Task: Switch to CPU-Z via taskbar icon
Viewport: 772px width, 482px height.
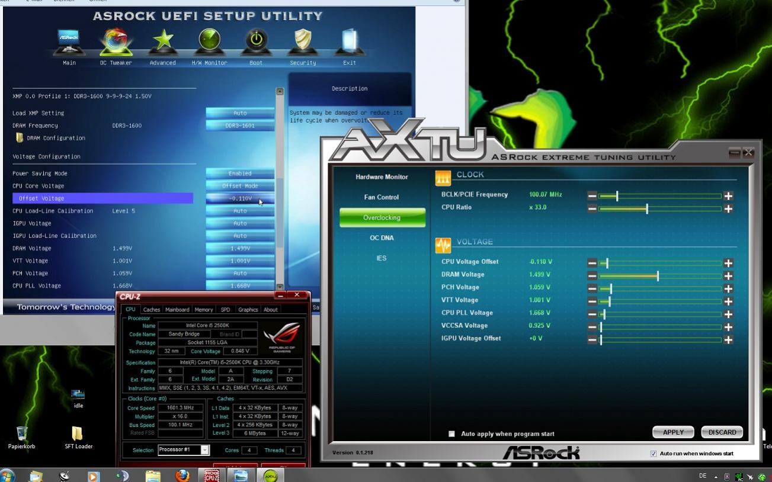Action: 212,475
